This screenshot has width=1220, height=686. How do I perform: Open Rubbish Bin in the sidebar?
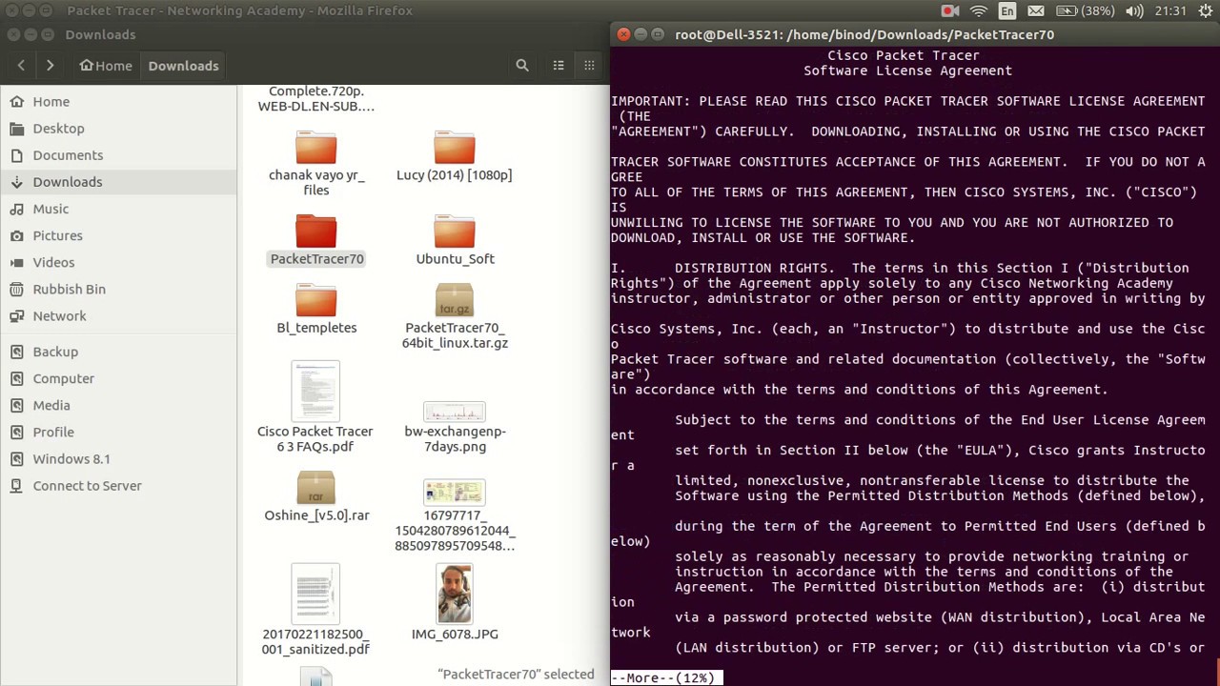[x=69, y=288]
